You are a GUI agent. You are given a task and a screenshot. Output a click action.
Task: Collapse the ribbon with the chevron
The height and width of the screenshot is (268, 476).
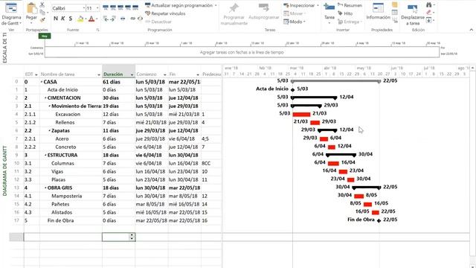click(471, 30)
